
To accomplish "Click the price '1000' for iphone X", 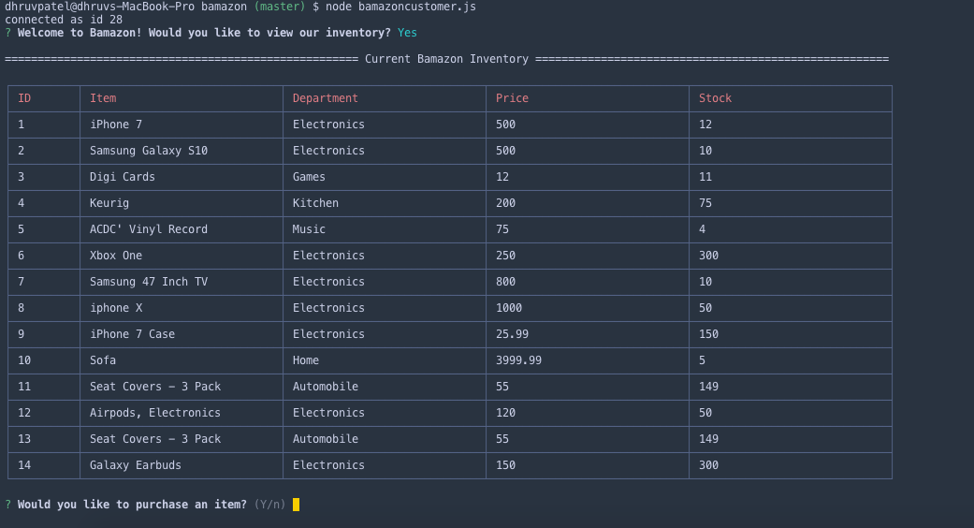I will (509, 308).
